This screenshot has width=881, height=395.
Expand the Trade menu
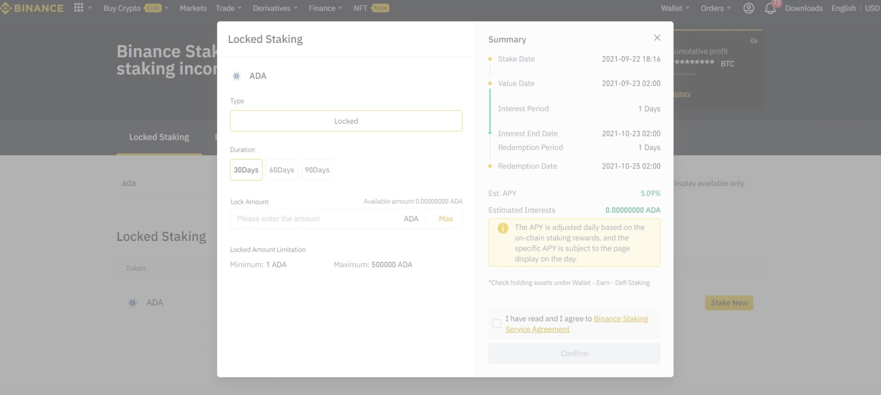[x=228, y=8]
